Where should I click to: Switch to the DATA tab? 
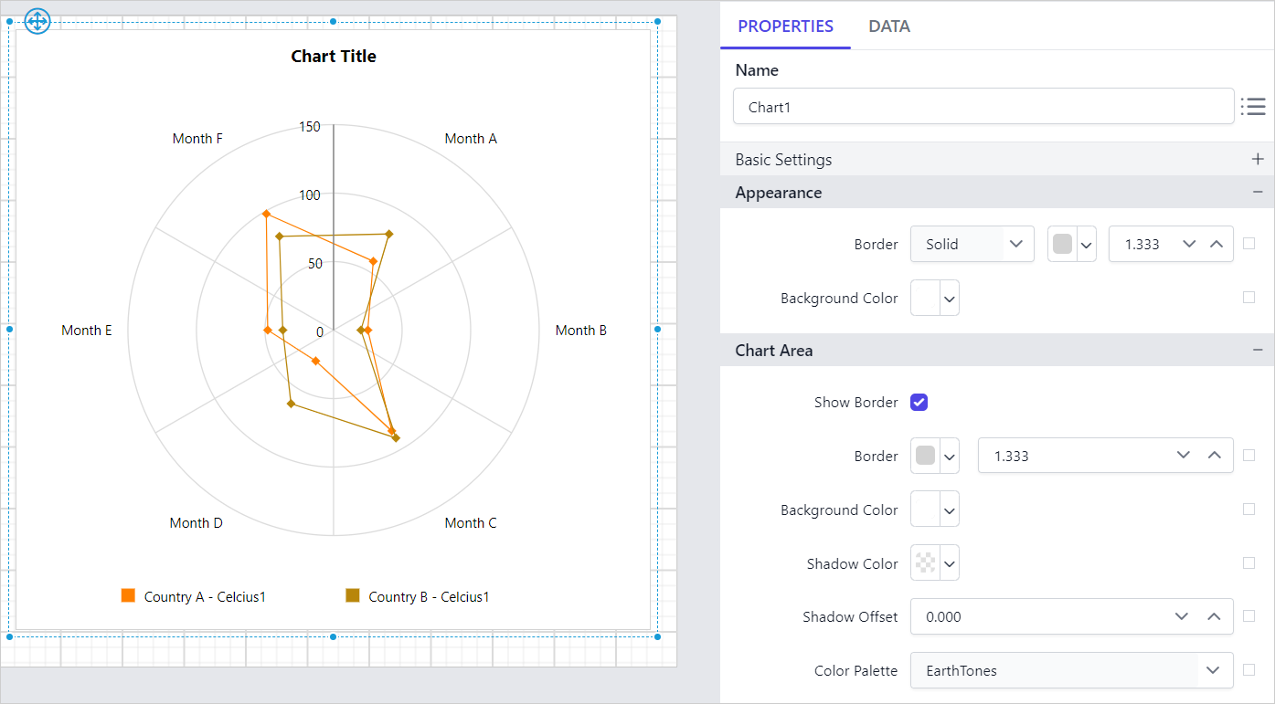point(889,26)
